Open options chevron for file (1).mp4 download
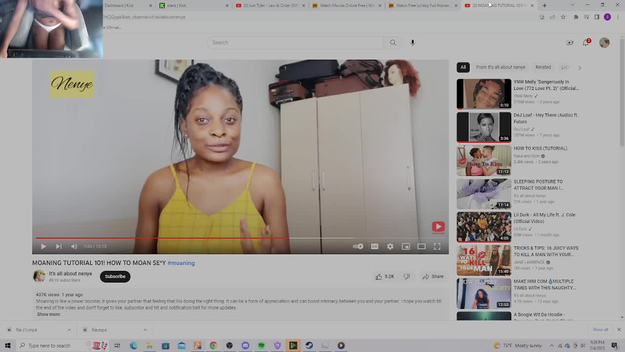This screenshot has width=625, height=352. tap(69, 330)
